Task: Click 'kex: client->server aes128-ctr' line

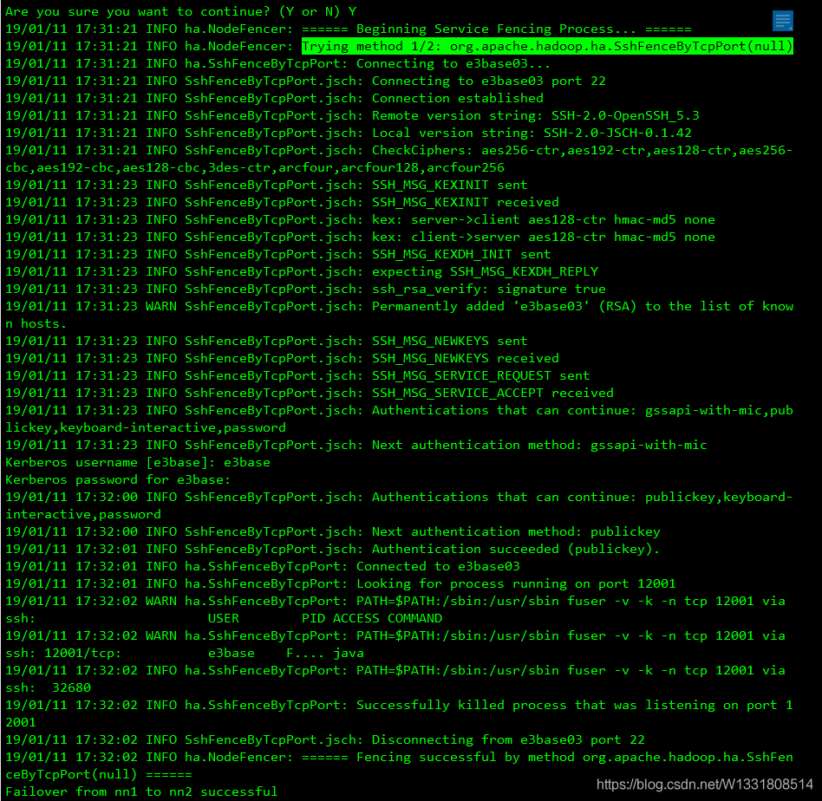Action: [x=360, y=237]
